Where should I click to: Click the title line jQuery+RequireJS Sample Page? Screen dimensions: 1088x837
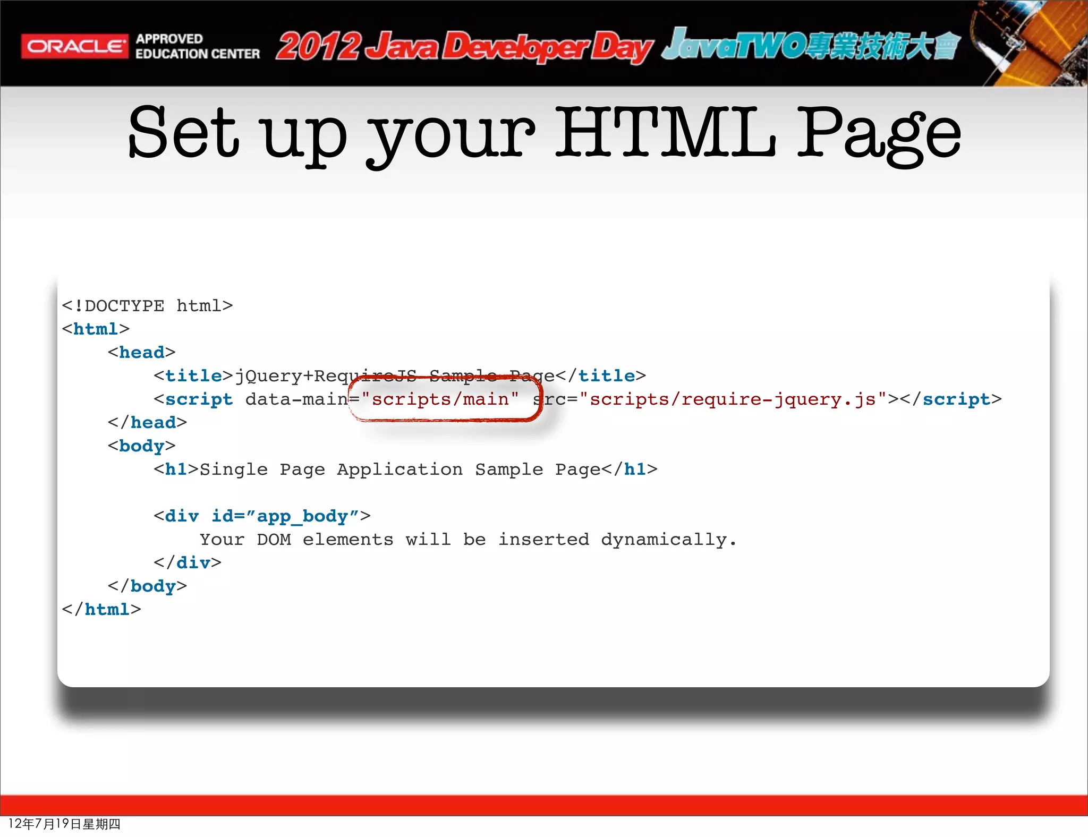coord(399,376)
